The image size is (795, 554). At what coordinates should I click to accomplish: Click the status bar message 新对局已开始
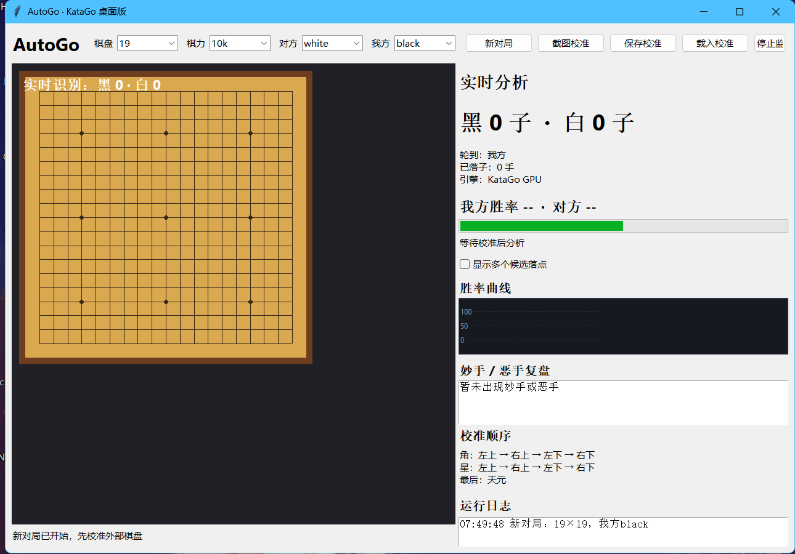[x=78, y=536]
